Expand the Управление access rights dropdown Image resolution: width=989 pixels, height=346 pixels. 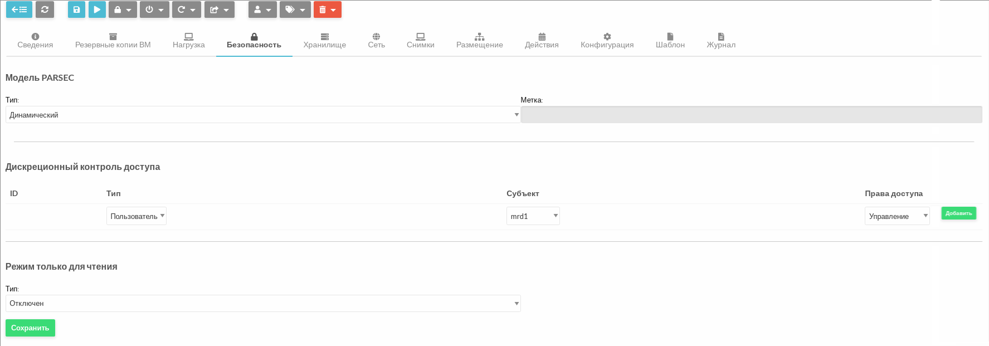[897, 216]
